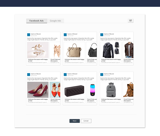Viewport: 160px width, 136px height.
Task: Click 'Floral Prints are' headline under red sandals
Action: pyautogui.click(x=55, y=100)
